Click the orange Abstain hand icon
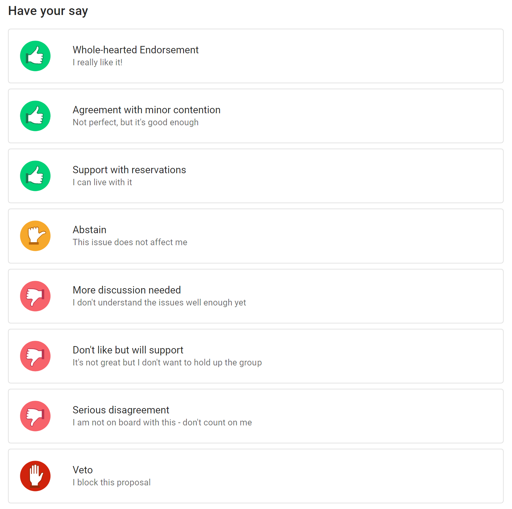 (x=35, y=236)
